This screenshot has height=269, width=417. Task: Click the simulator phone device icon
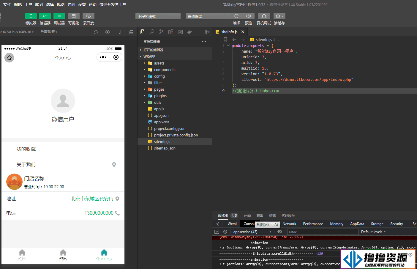click(x=119, y=32)
